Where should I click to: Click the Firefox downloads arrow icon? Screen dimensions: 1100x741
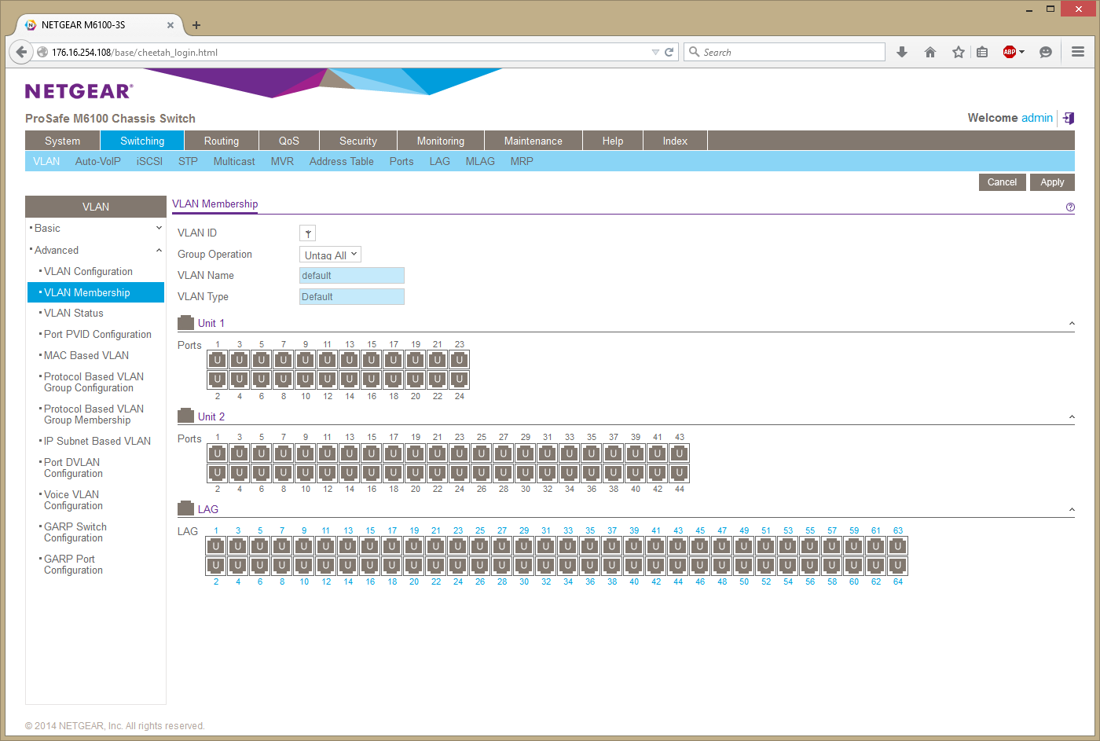pos(902,52)
